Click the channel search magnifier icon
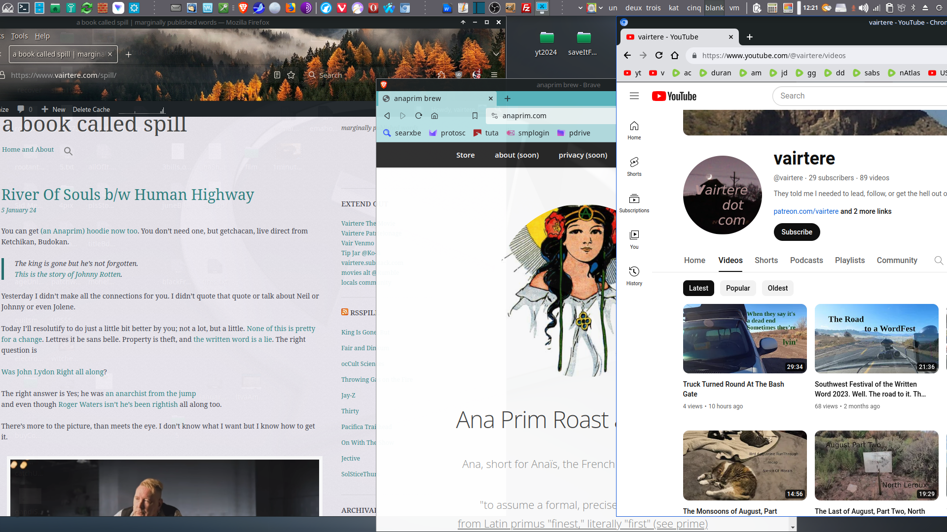Image resolution: width=947 pixels, height=532 pixels. [939, 261]
